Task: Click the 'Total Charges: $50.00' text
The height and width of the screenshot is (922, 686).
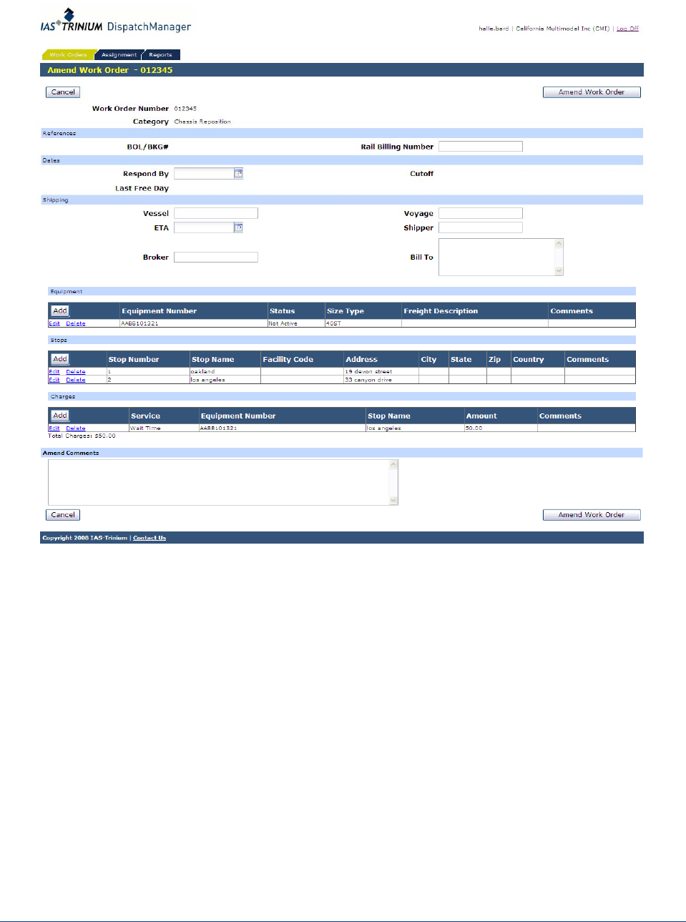Action: click(82, 436)
